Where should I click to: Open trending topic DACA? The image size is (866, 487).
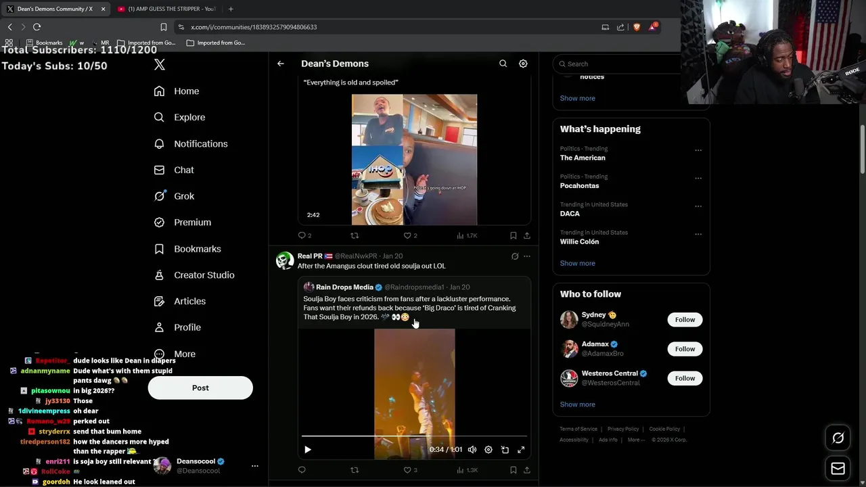coord(570,214)
